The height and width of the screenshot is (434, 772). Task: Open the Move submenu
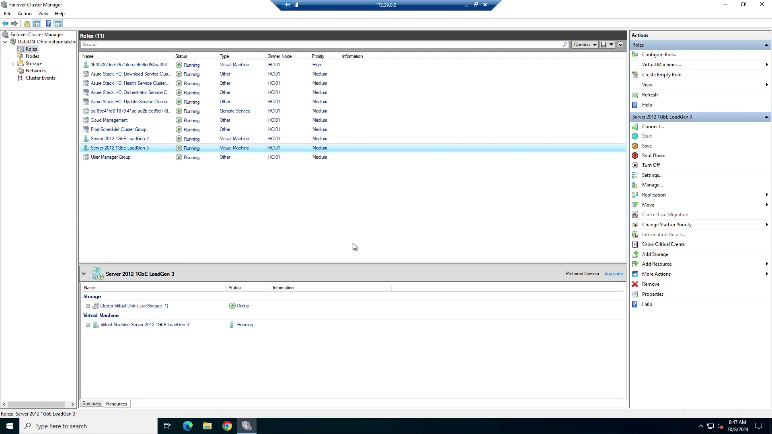[x=700, y=205]
